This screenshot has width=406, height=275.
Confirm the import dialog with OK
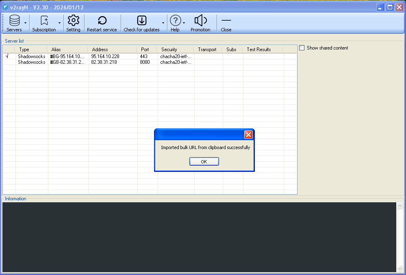pos(204,161)
